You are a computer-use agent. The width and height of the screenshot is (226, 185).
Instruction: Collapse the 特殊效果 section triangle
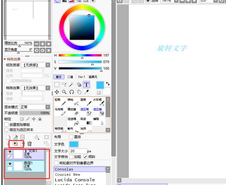coord(5,59)
